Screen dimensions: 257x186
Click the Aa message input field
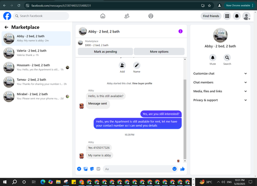[x=138, y=169]
